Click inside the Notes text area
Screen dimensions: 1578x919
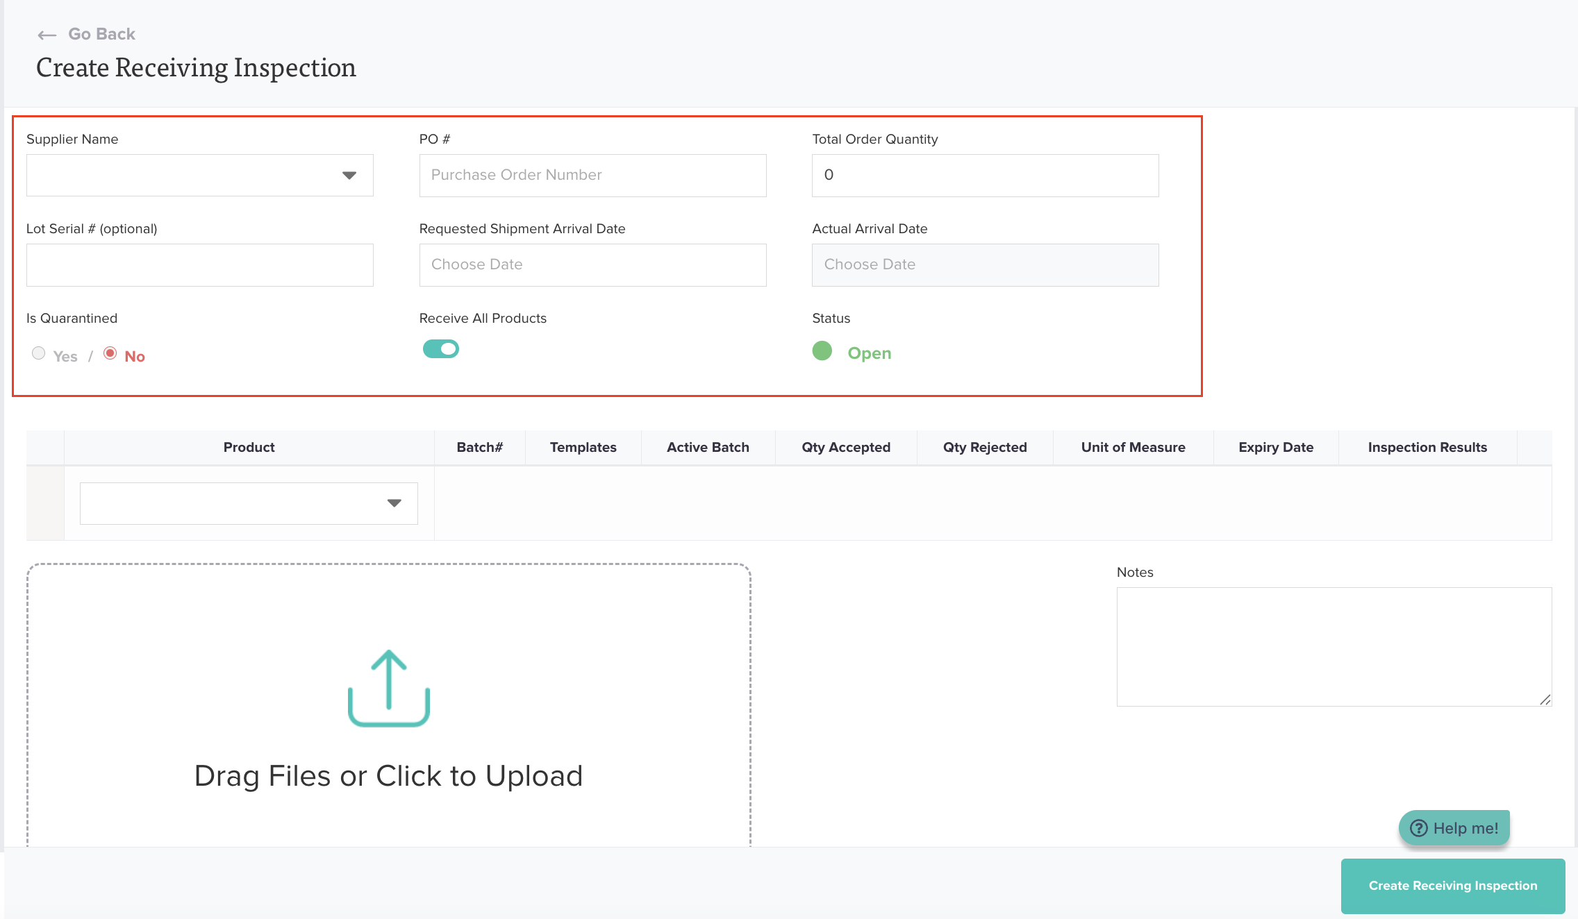pos(1334,646)
